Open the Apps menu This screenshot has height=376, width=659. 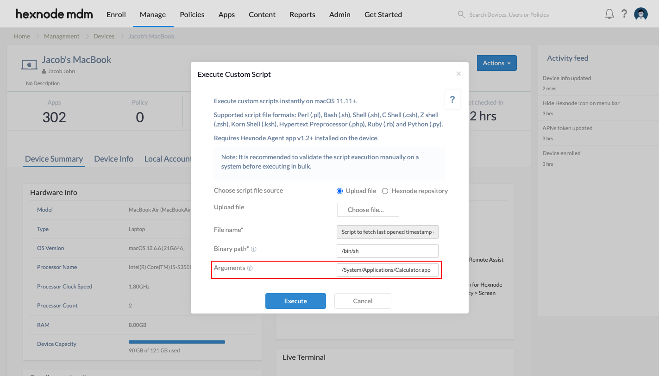(x=226, y=14)
